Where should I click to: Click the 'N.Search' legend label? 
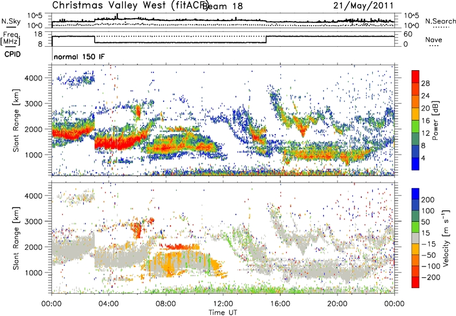[x=440, y=21]
